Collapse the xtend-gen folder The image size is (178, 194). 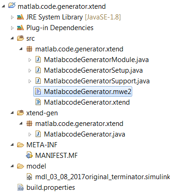coord(12,113)
